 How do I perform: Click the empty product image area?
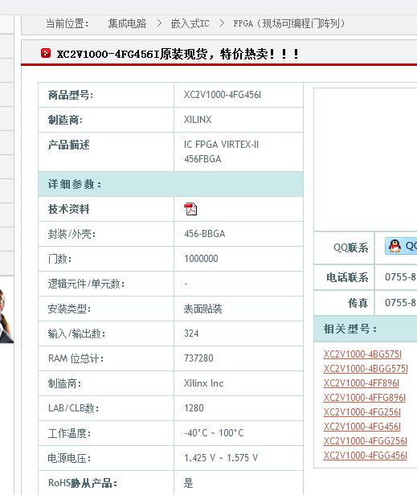click(366, 159)
